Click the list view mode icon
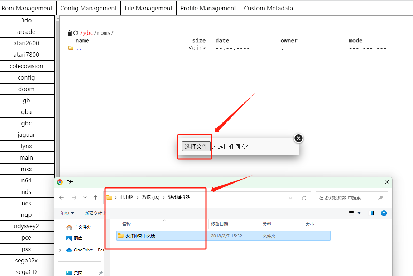This screenshot has height=276, width=413. (351, 213)
